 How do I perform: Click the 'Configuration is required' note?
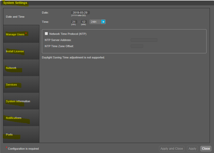pyautogui.click(x=23, y=149)
